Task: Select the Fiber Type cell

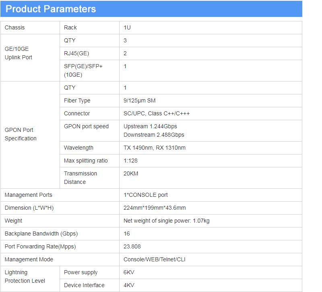Action: tap(77, 100)
